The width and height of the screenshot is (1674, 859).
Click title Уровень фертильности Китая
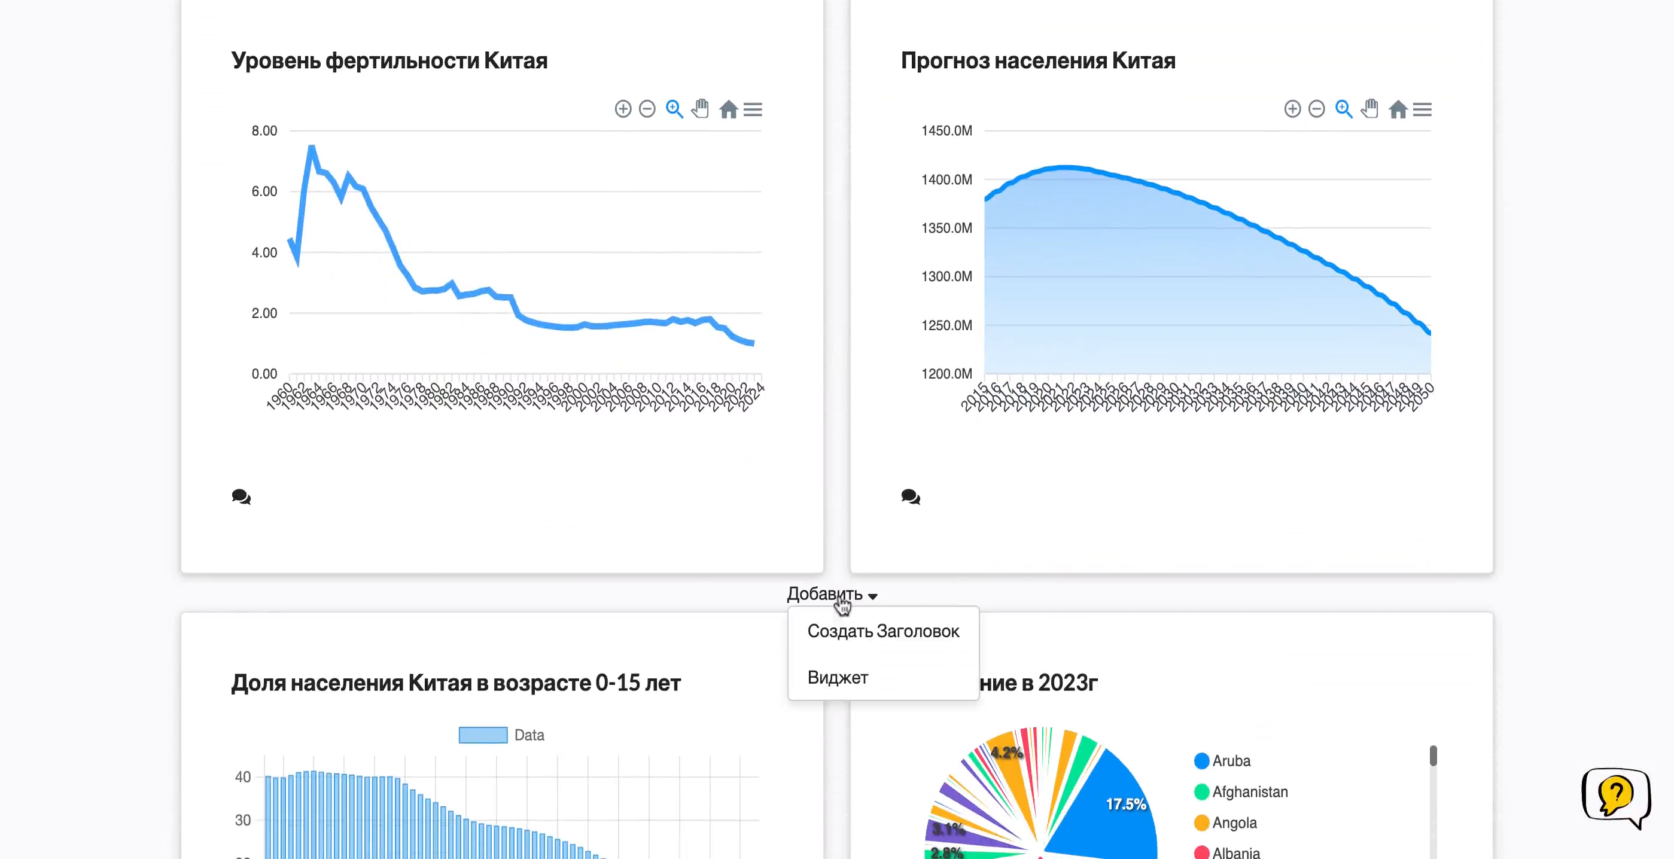(x=389, y=60)
